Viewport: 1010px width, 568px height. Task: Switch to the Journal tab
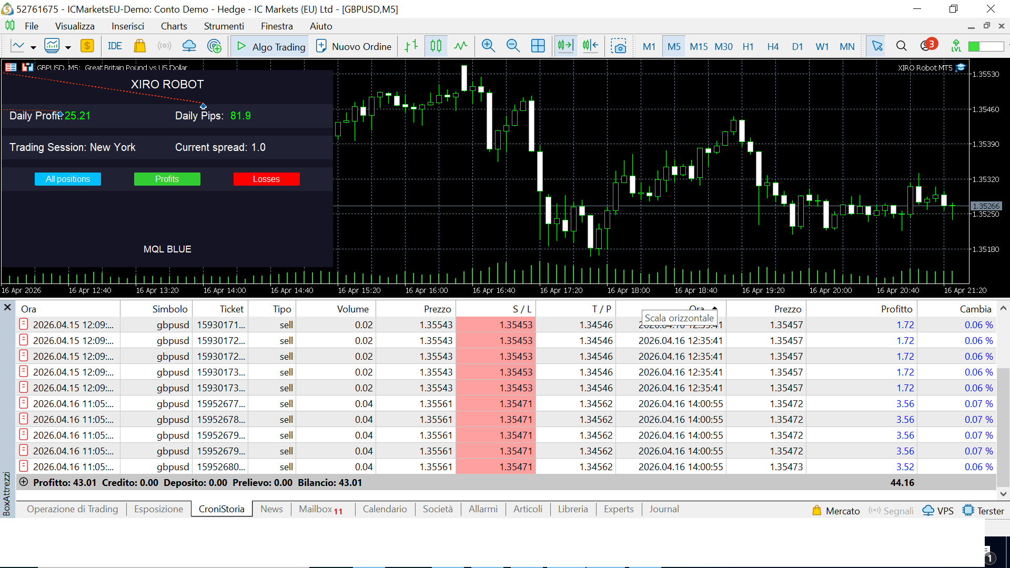pyautogui.click(x=664, y=509)
